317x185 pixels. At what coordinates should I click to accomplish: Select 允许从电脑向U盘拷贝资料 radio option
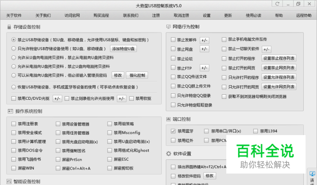pos(14,66)
